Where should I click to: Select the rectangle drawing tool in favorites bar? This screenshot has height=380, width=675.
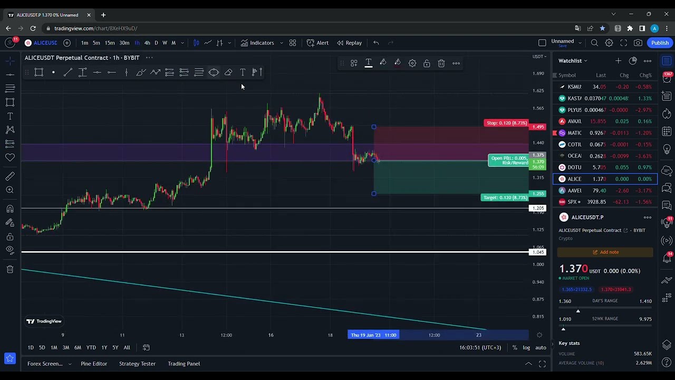click(38, 72)
